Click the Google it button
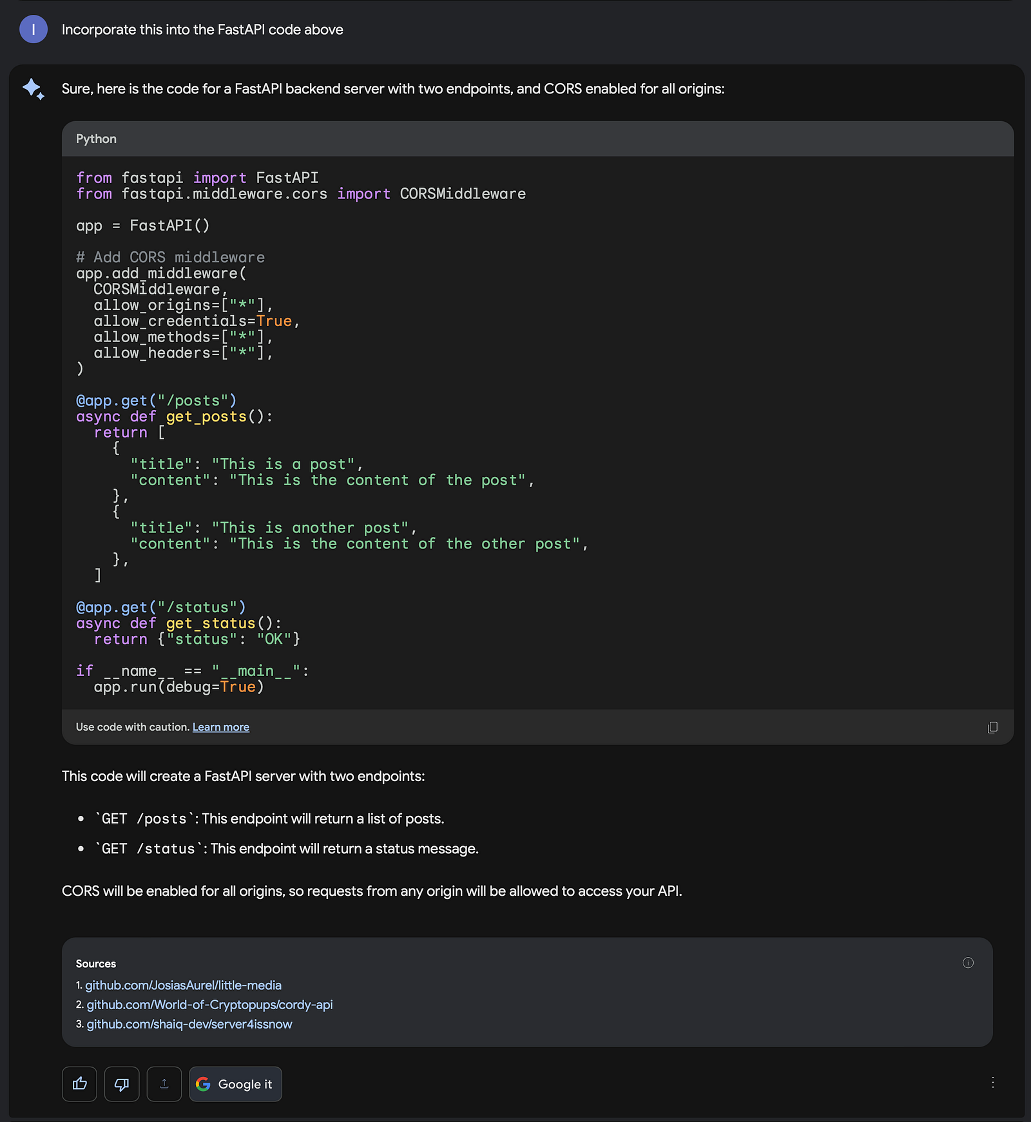1031x1122 pixels. (235, 1084)
